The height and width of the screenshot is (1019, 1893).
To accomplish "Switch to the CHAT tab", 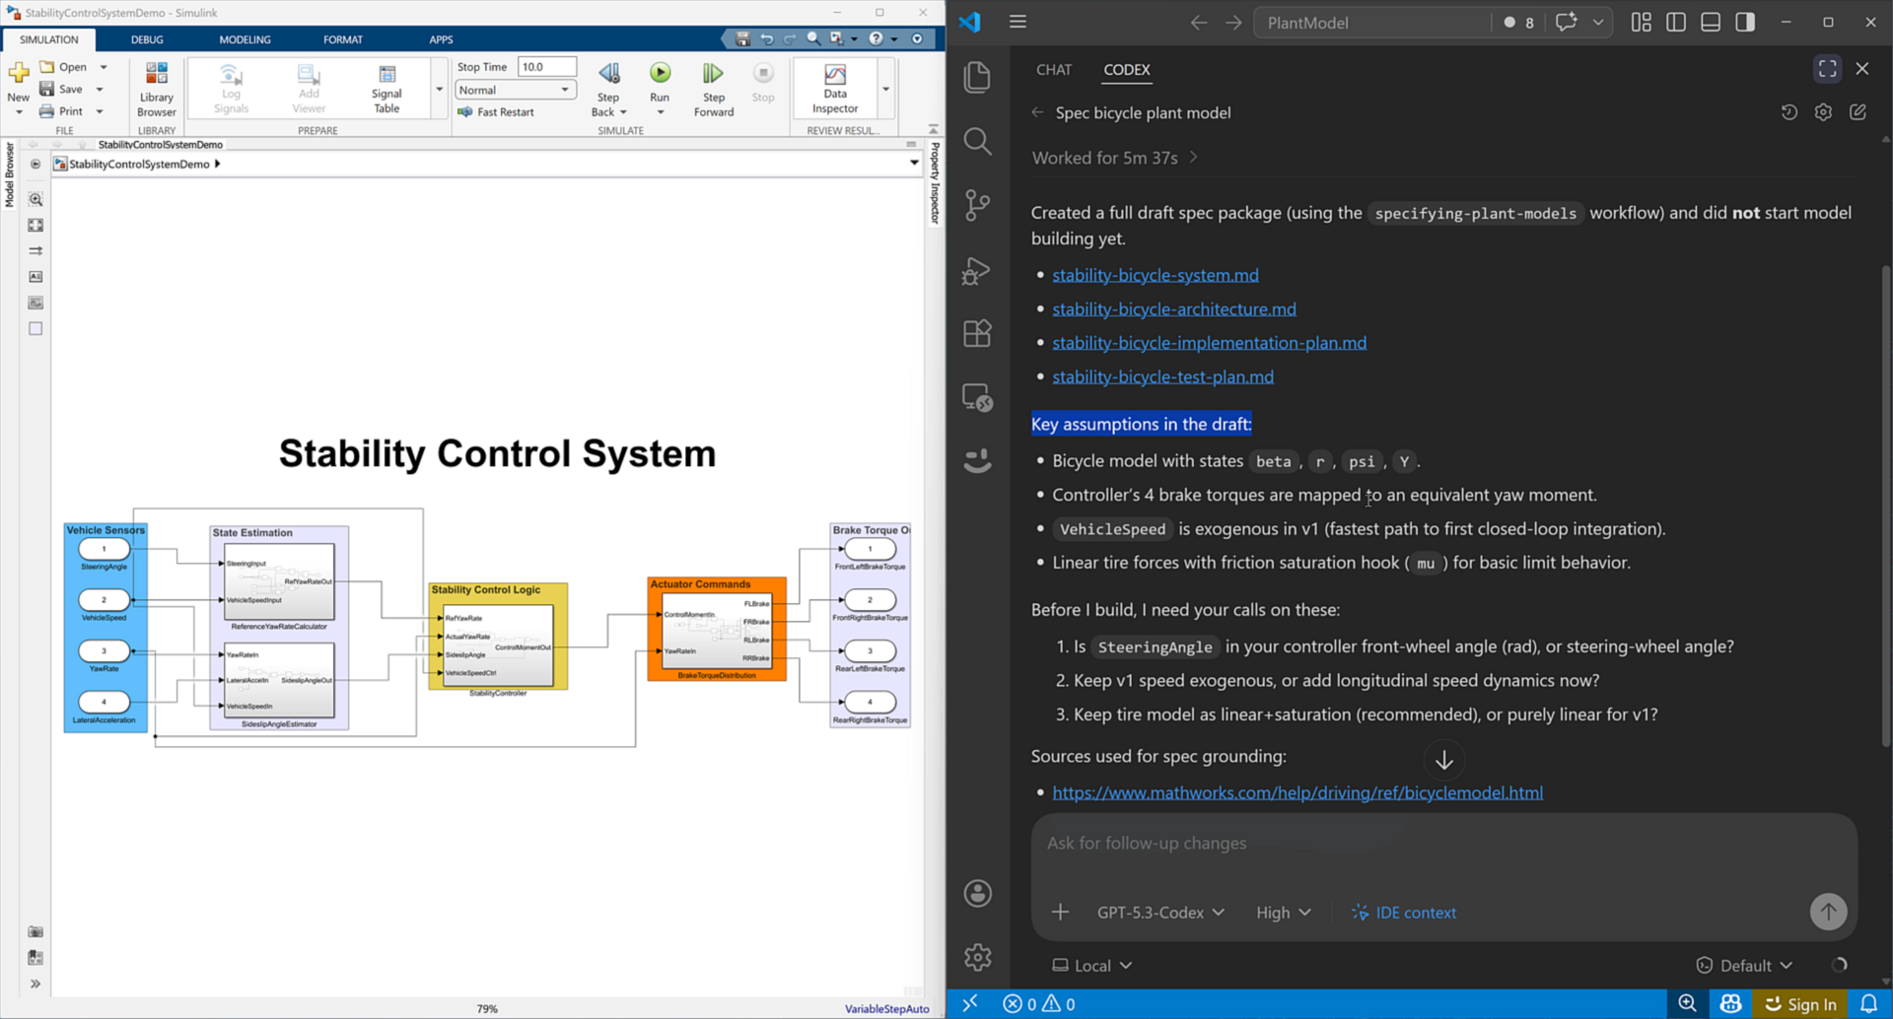I will pos(1053,70).
